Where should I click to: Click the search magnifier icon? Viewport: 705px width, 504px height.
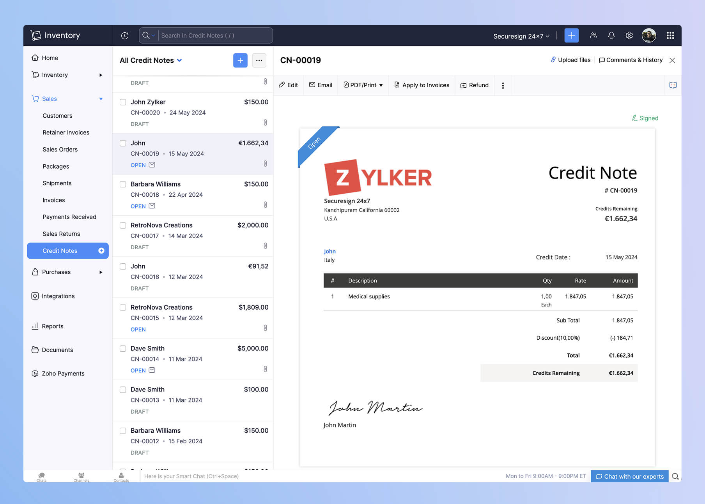[146, 35]
